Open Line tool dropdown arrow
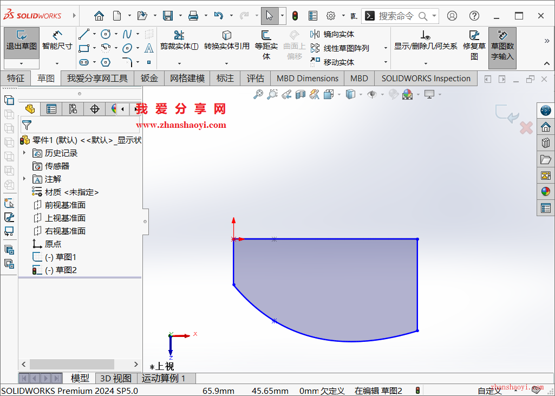 (x=95, y=34)
